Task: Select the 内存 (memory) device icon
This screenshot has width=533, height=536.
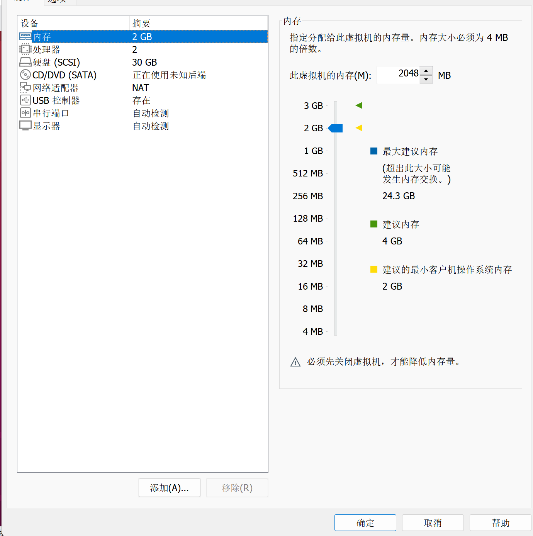Action: 25,36
